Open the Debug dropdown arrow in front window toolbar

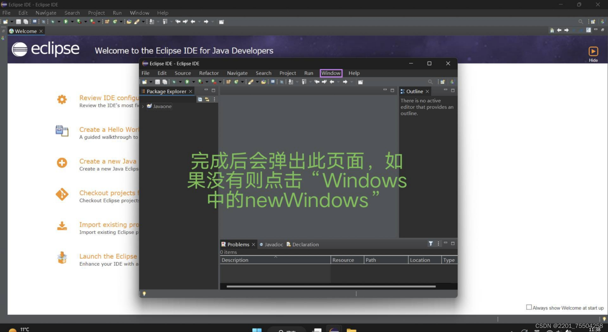[x=180, y=82]
